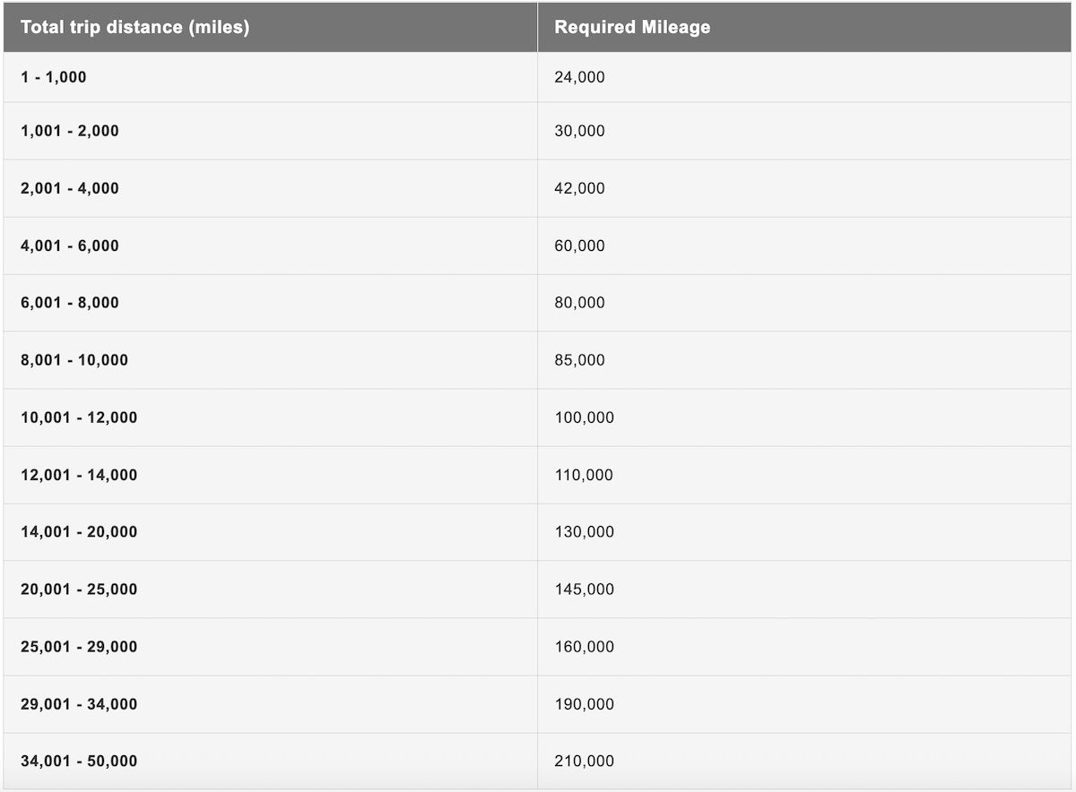1076x792 pixels.
Task: Select the "34,001 - 50,000" distance range
Action: [x=79, y=762]
